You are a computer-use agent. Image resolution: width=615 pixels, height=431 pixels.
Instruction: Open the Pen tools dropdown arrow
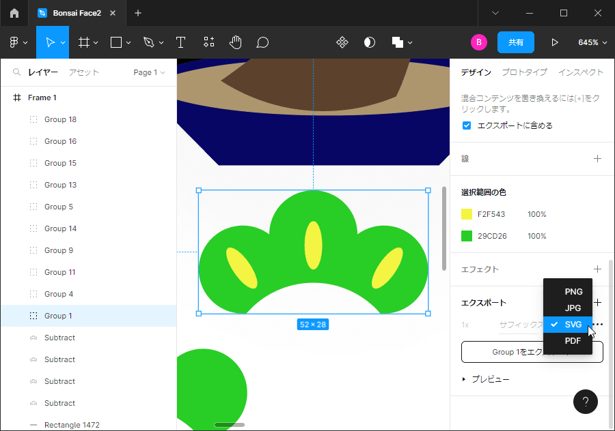pos(161,43)
